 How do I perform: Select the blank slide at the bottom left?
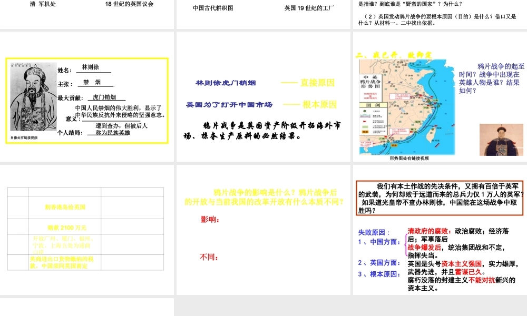87,307
